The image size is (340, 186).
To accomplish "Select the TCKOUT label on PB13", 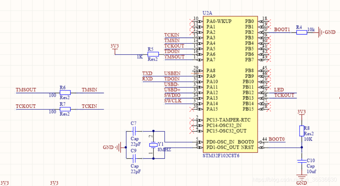I will (x=284, y=95).
